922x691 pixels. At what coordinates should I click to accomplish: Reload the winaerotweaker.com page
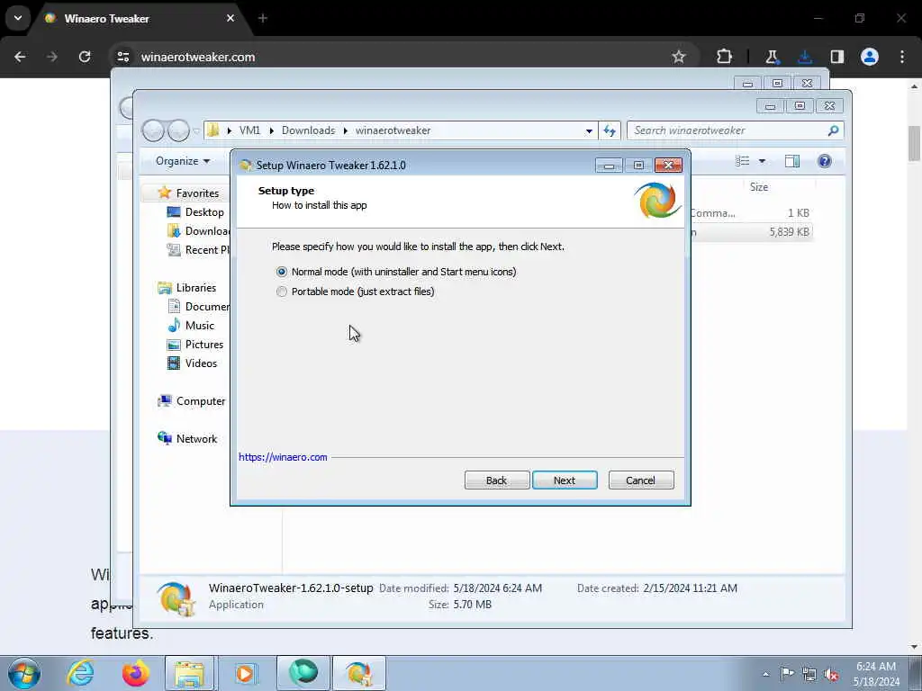85,57
